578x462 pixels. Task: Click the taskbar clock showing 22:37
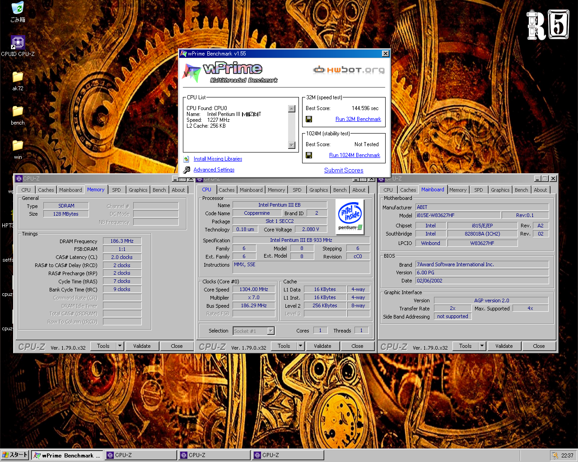(x=567, y=456)
